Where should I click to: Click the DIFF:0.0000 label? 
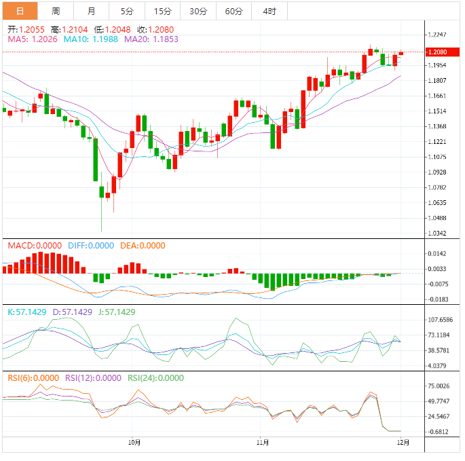(91, 246)
